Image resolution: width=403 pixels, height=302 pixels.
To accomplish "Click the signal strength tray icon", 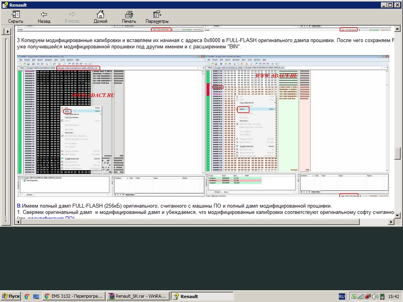I will tap(361, 296).
